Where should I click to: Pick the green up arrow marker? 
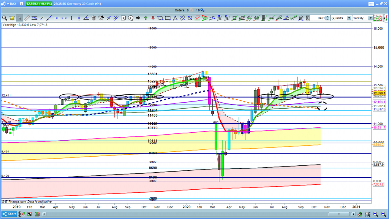(x=145, y=18)
